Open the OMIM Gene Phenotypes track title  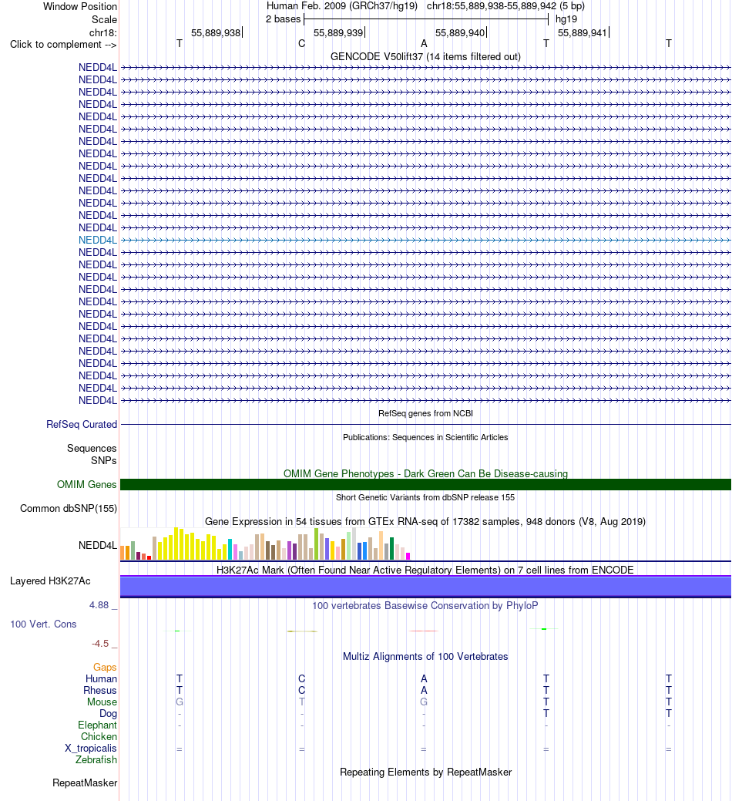coord(425,473)
